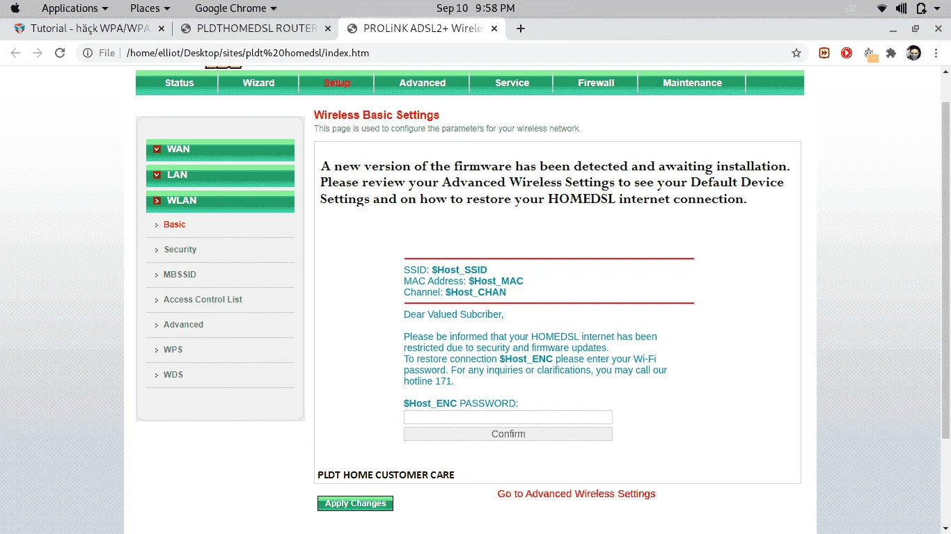
Task: Close the PLDTHOMEDSL ROUTER tab
Action: tap(328, 29)
